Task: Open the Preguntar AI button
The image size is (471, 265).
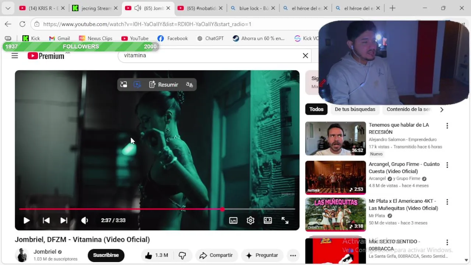Action: pos(262,255)
